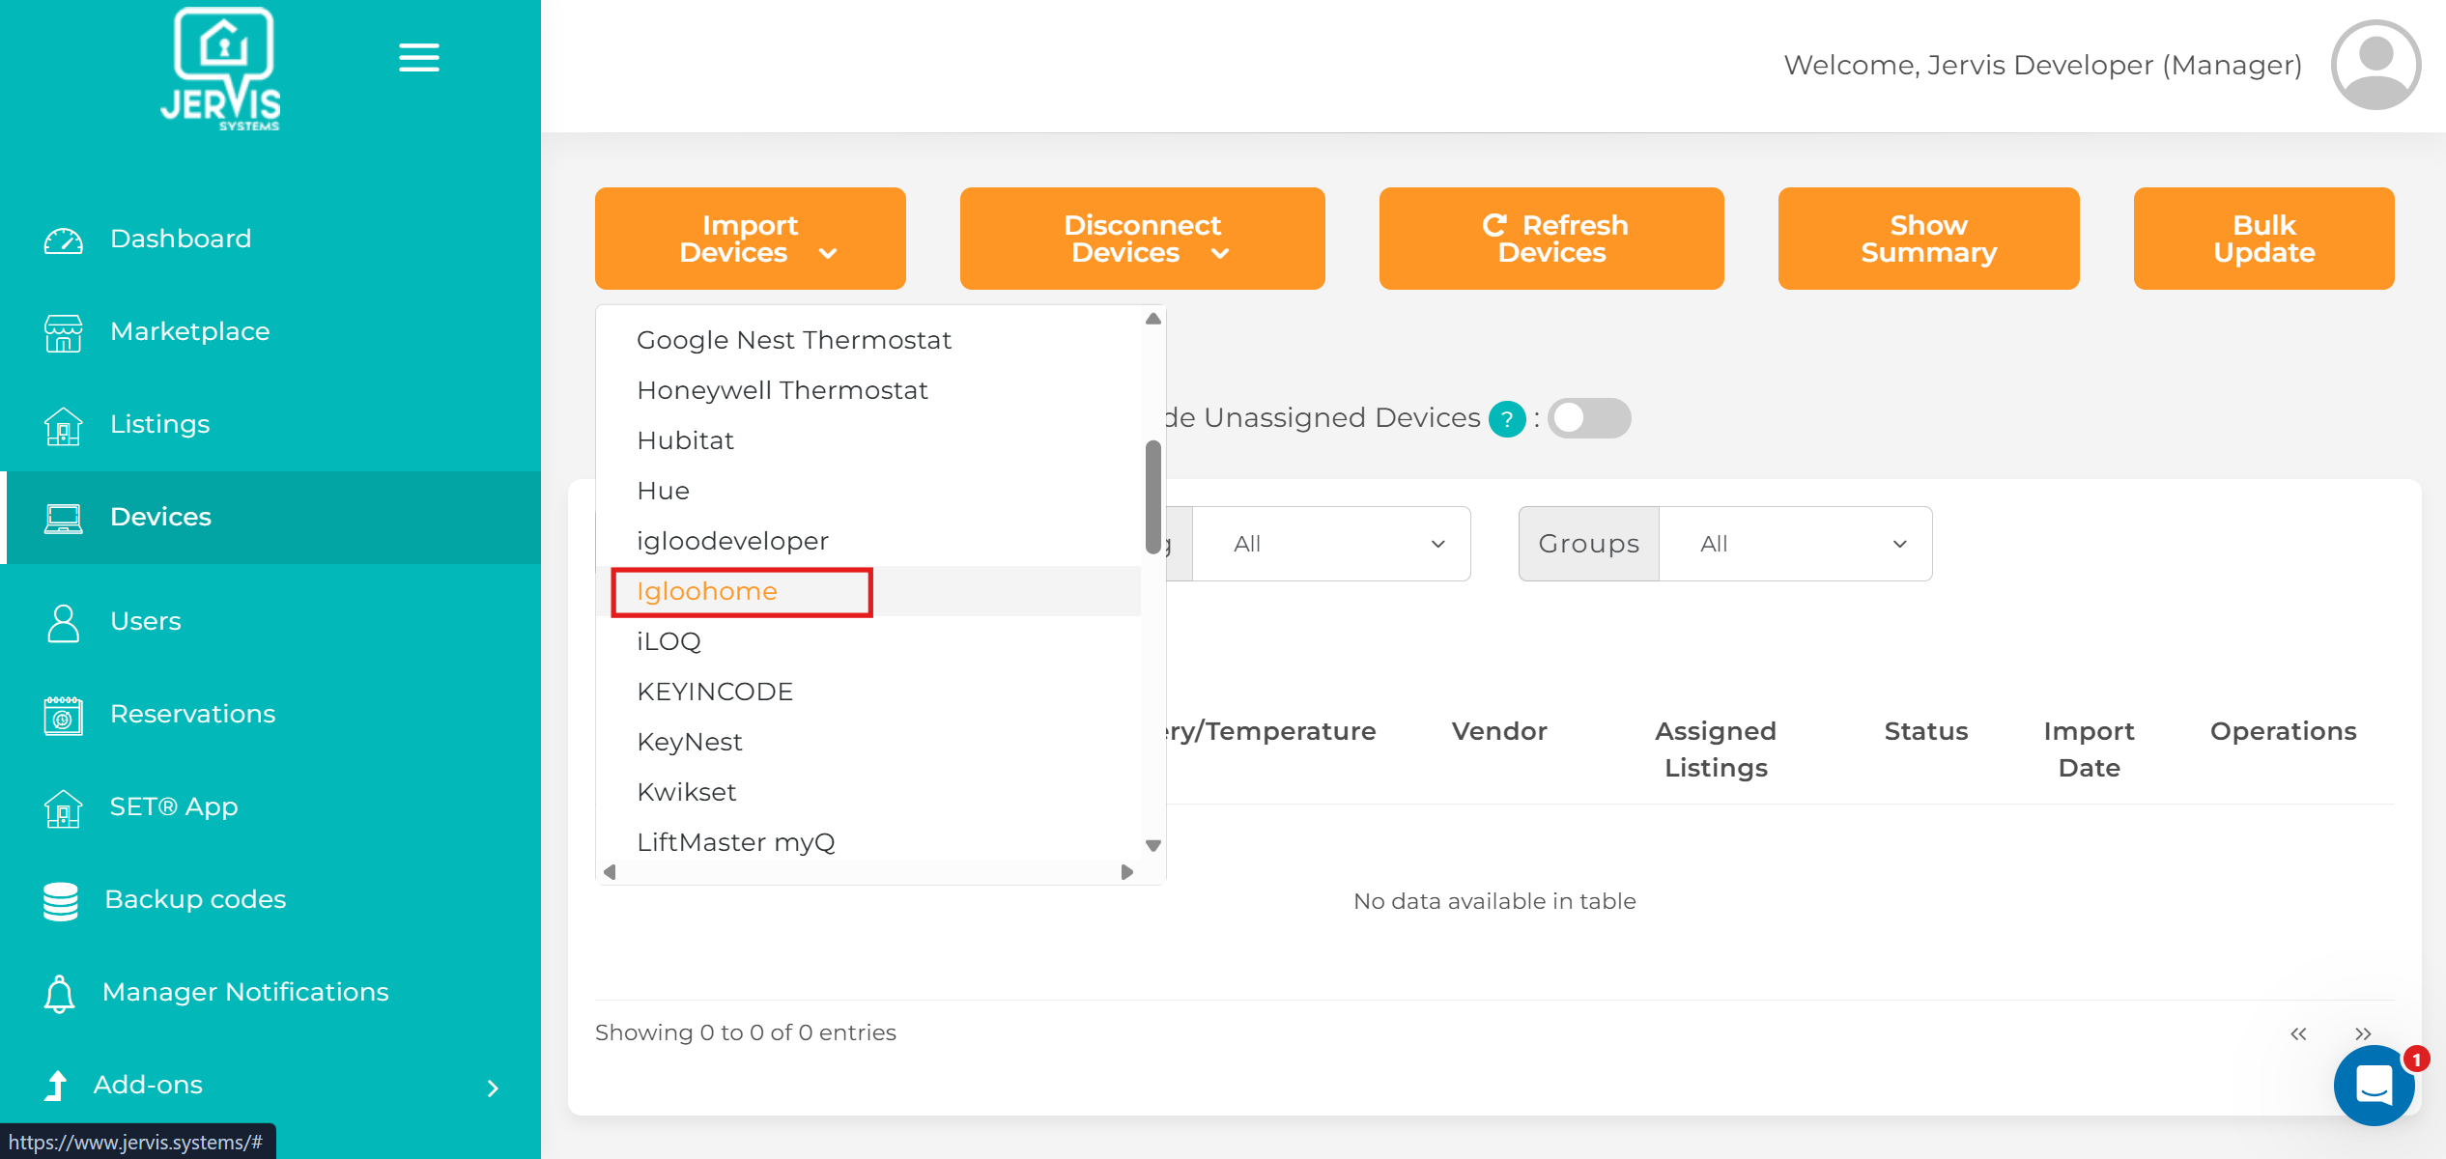The height and width of the screenshot is (1159, 2446).
Task: Click the Backup codes database icon
Action: (61, 900)
